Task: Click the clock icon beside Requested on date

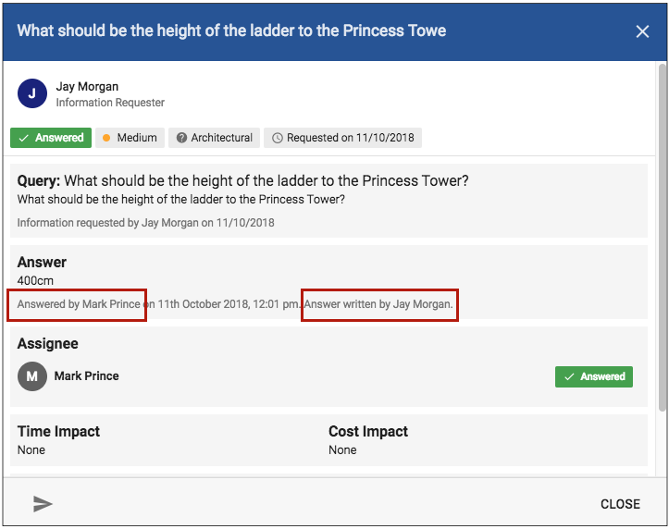Action: click(277, 138)
